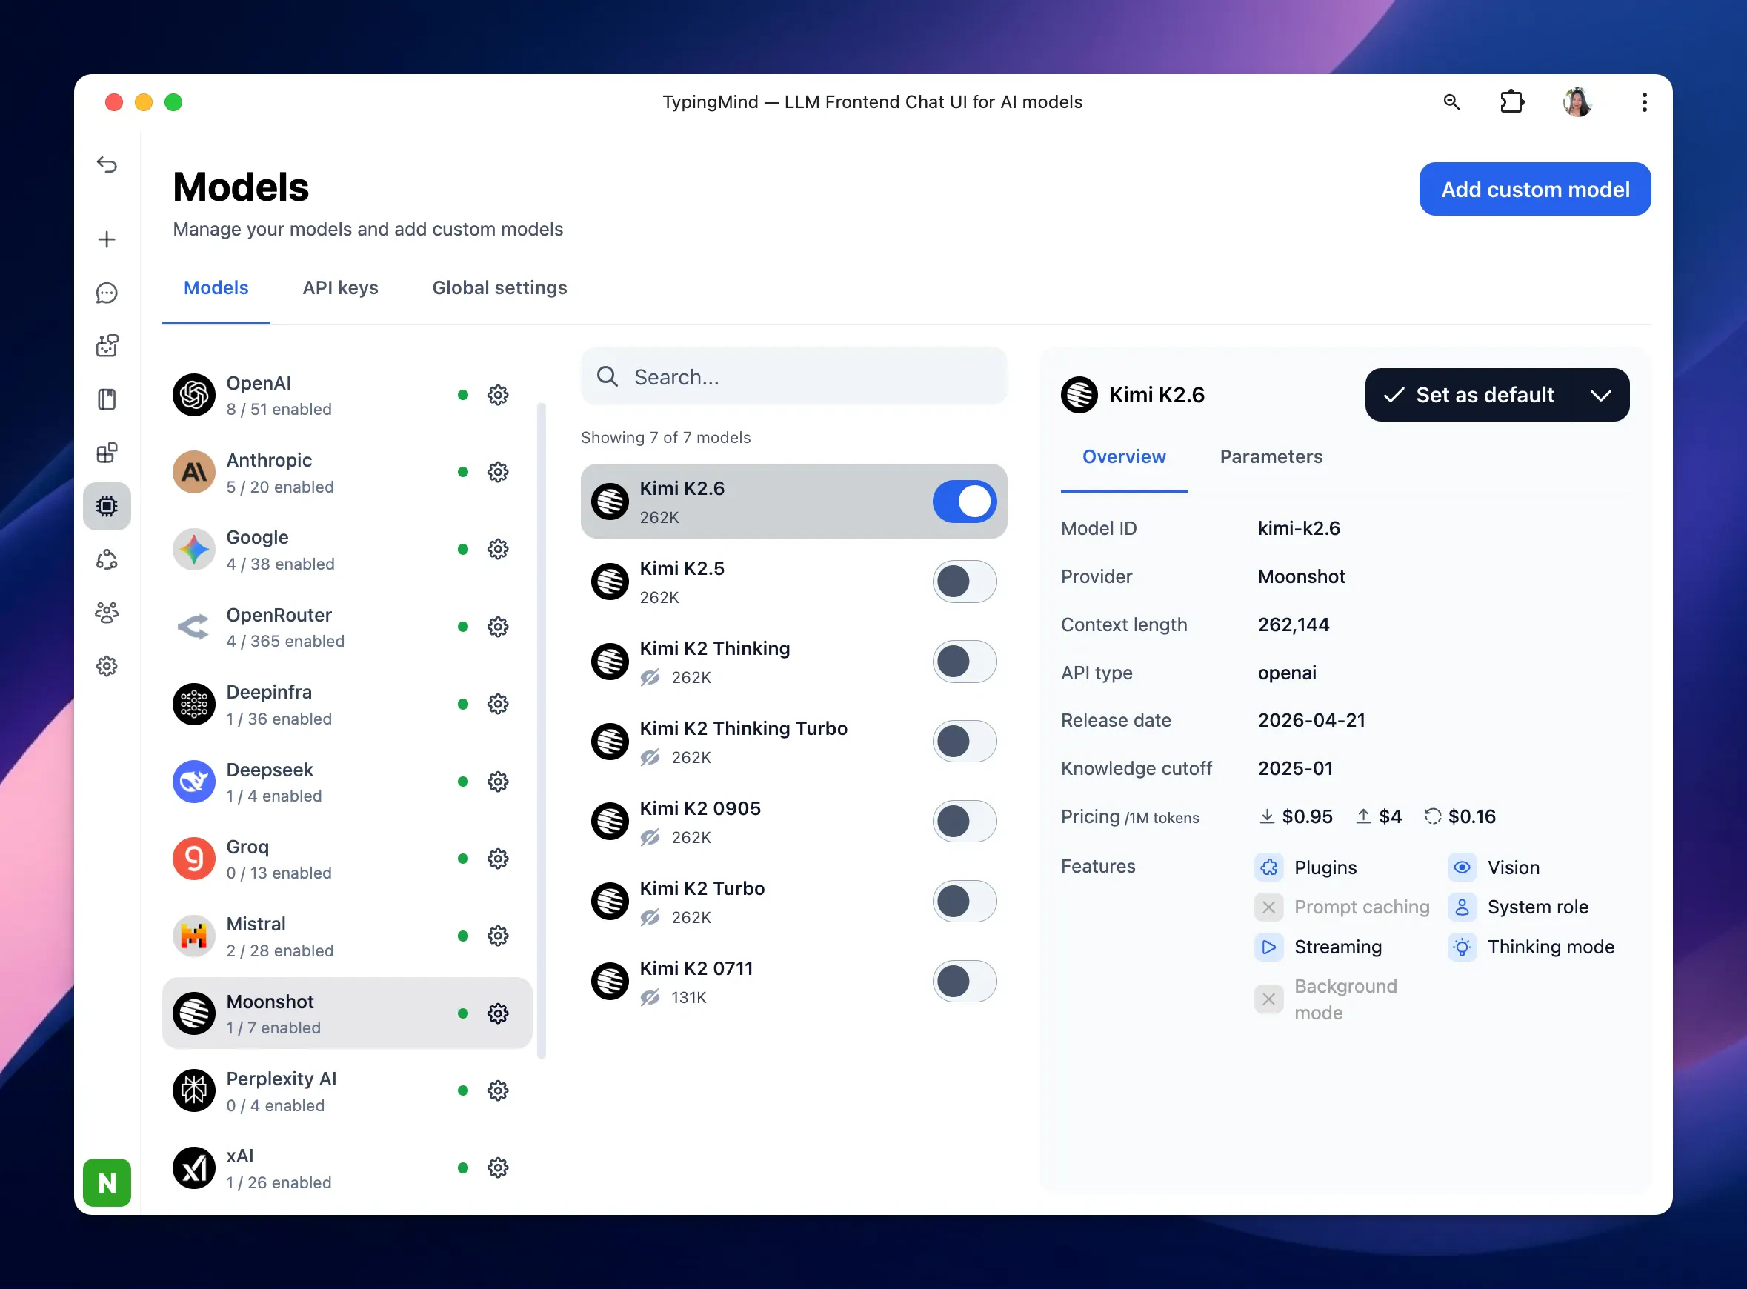Select the Mistral provider name

256,925
